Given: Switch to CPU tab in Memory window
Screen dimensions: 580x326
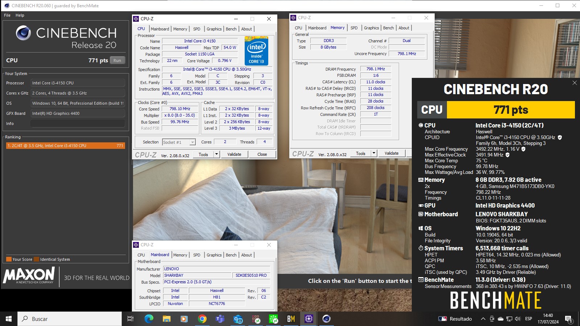Looking at the screenshot, I should 298,28.
